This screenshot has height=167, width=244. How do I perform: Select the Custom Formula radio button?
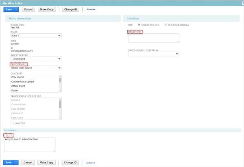coord(166,25)
